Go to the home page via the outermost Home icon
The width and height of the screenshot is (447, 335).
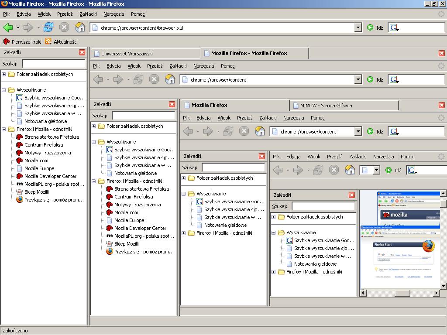[80, 27]
